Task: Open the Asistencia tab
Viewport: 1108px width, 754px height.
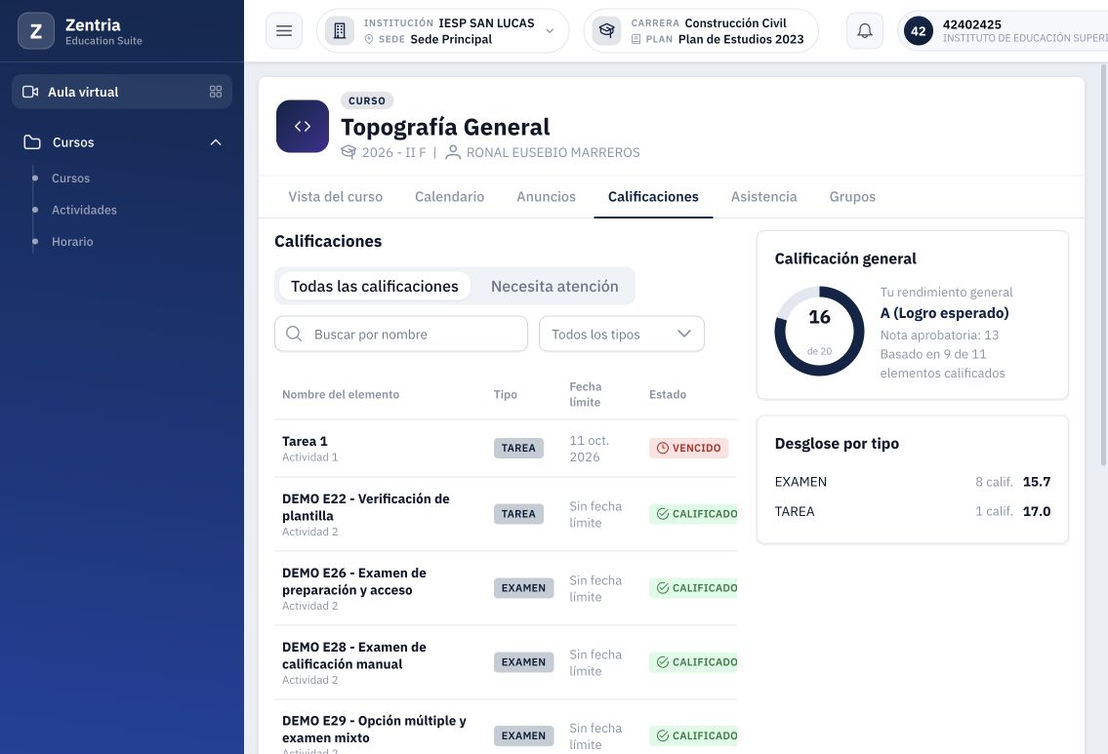Action: coord(763,197)
